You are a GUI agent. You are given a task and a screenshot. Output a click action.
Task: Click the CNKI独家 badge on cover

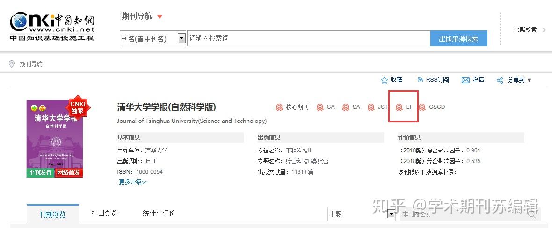(x=78, y=107)
